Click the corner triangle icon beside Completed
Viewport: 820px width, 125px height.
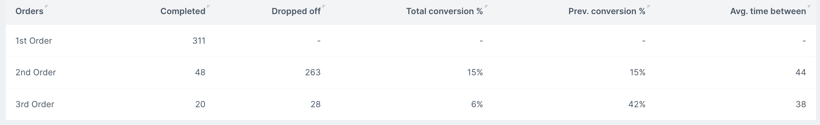[208, 6]
